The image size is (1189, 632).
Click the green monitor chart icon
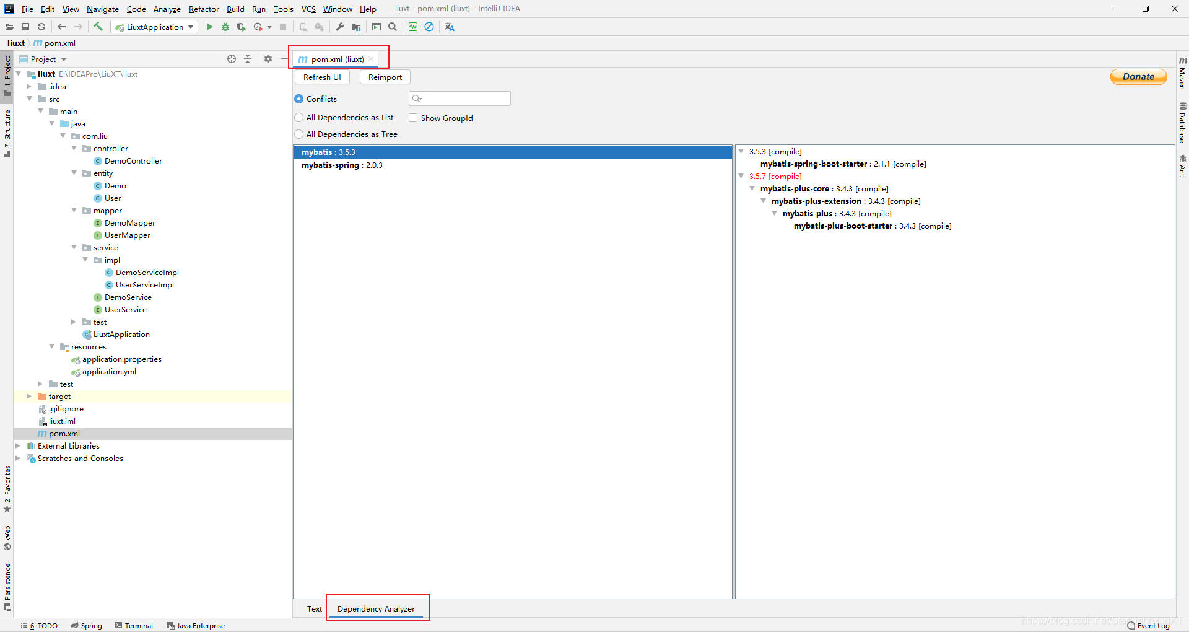click(413, 27)
